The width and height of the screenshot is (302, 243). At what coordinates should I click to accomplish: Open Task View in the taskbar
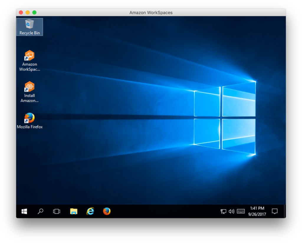pyautogui.click(x=57, y=211)
